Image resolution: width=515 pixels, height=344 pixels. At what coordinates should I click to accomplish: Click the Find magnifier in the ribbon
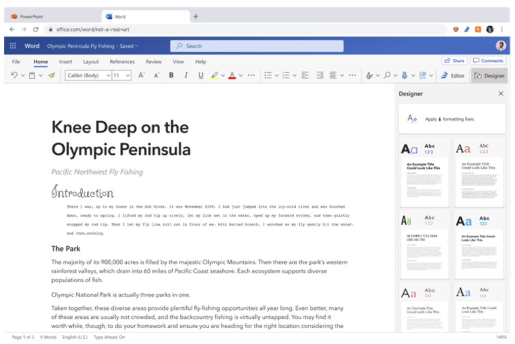[387, 75]
